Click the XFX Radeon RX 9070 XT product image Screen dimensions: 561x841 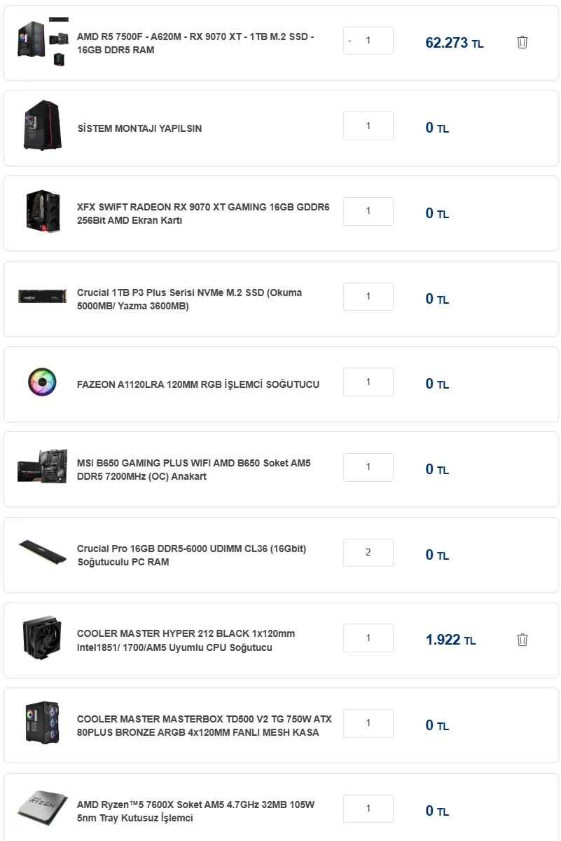[42, 213]
